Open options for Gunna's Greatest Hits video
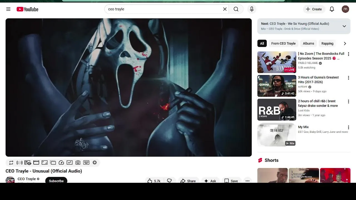Screen dimensions: 356x200 pyautogui.click(x=348, y=78)
